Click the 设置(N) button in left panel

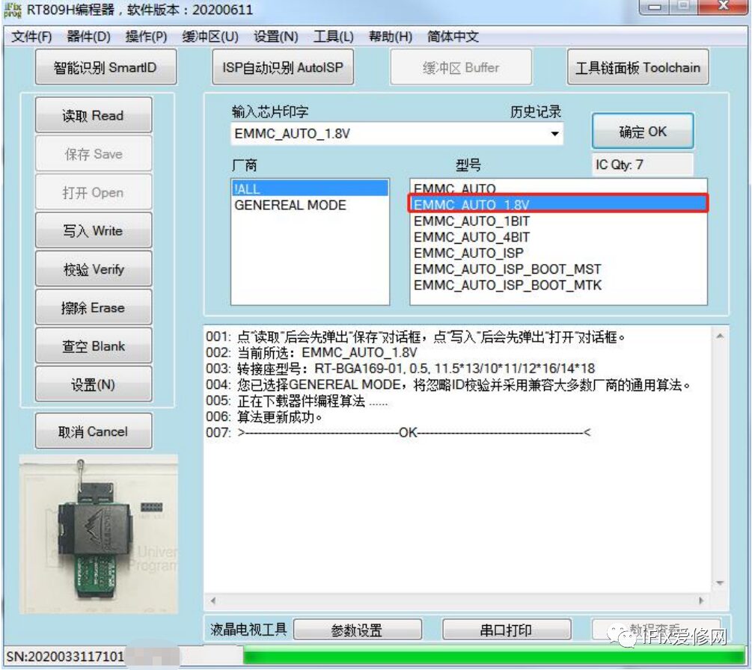coord(94,384)
